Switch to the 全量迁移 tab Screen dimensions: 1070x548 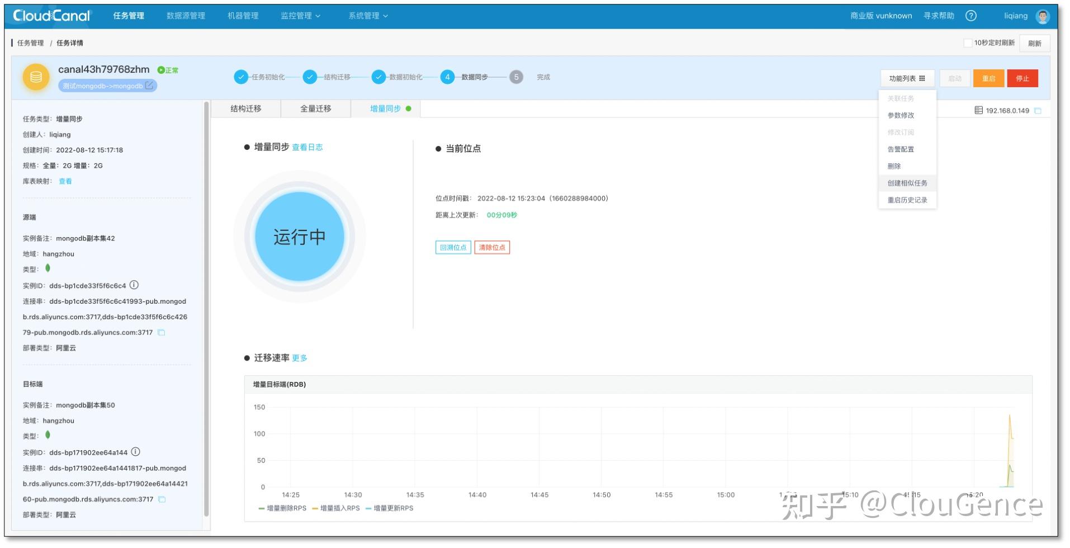[x=316, y=108]
